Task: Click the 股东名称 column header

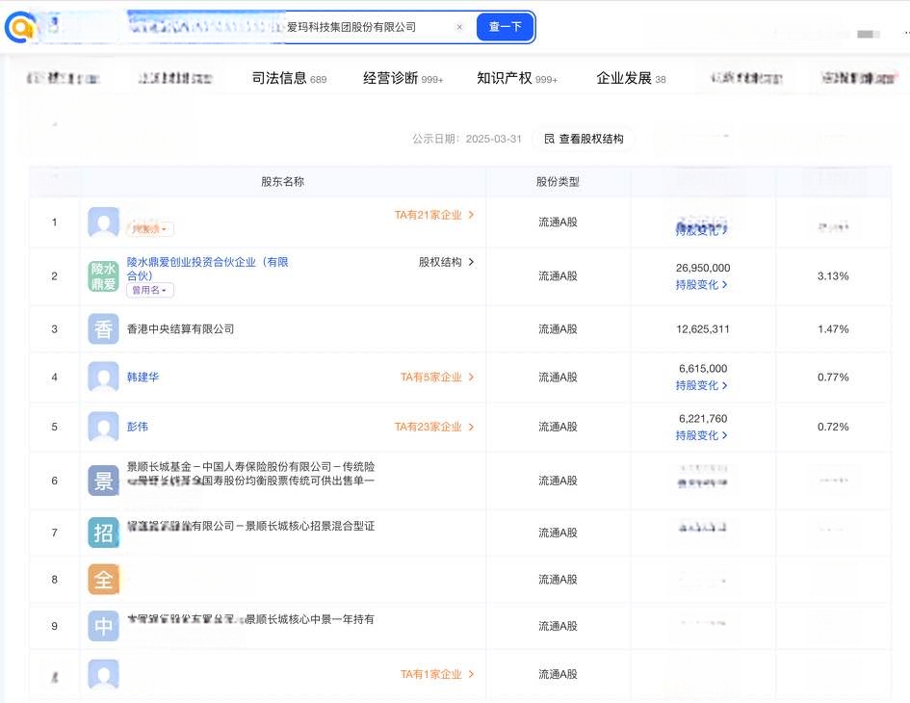Action: pos(283,182)
